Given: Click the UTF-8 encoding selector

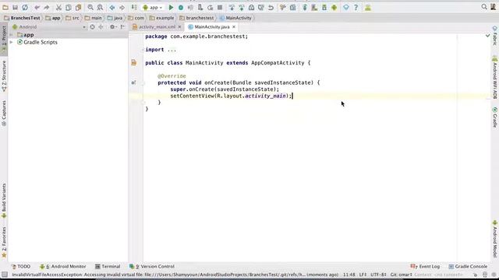Looking at the screenshot, I should tap(378, 275).
